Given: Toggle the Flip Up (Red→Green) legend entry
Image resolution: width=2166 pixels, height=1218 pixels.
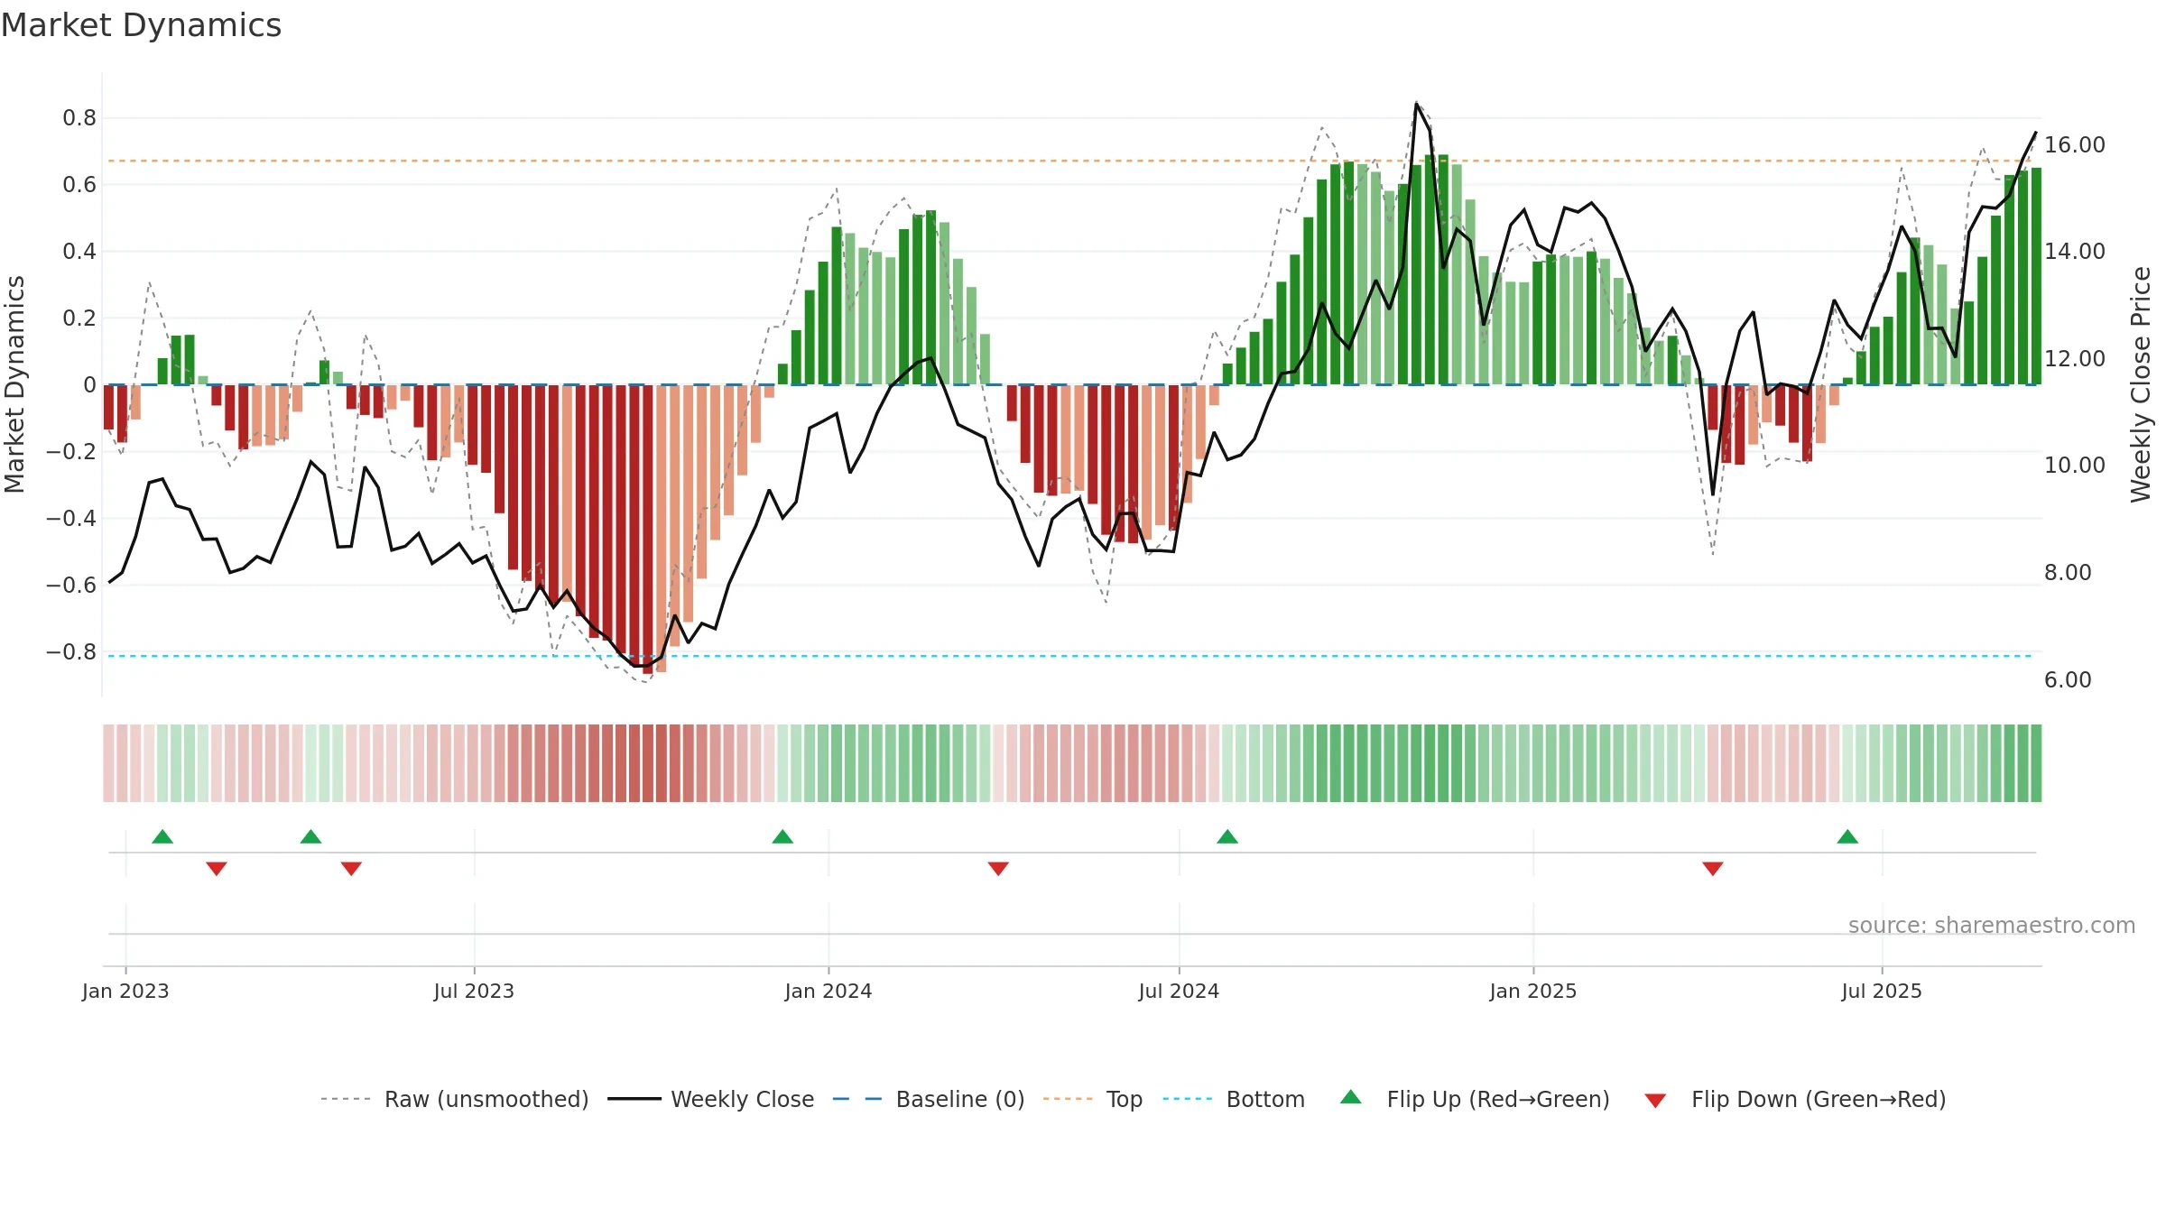Looking at the screenshot, I should (x=1475, y=1099).
